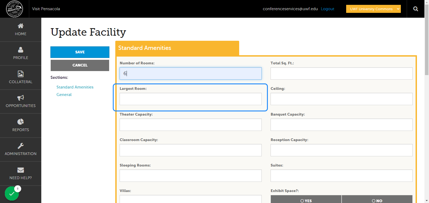The width and height of the screenshot is (429, 203).
Task: Jump to General section
Action: pyautogui.click(x=64, y=95)
